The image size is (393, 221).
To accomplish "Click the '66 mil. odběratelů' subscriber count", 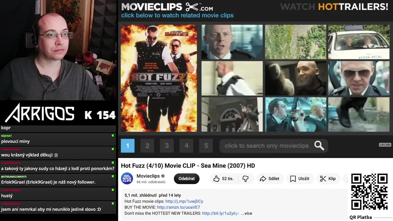I will [151, 182].
